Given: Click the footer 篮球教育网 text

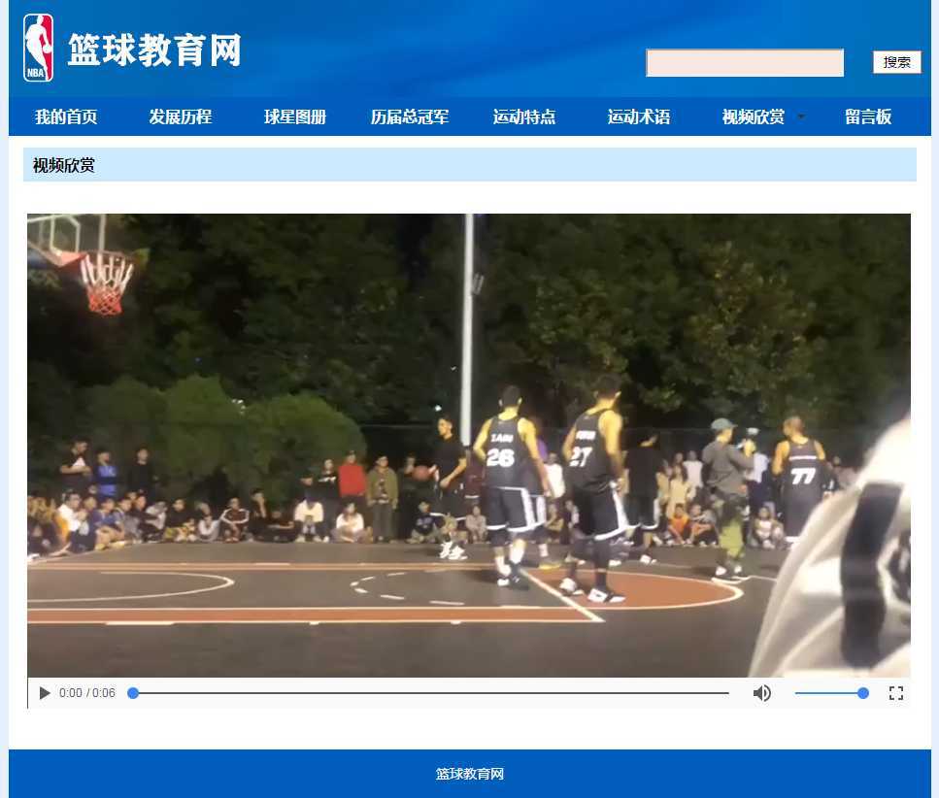Looking at the screenshot, I should (x=469, y=774).
